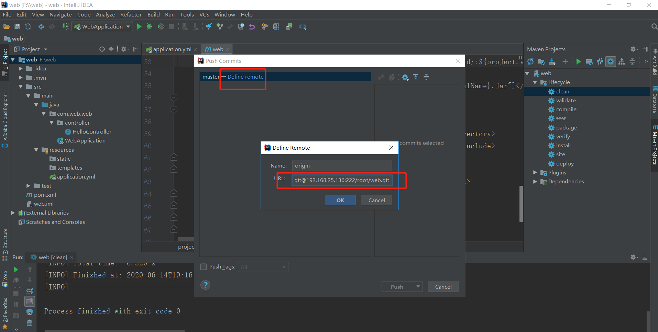Viewport: 658px width, 332px height.
Task: Run WebApplication with the green play icon
Action: [x=139, y=27]
